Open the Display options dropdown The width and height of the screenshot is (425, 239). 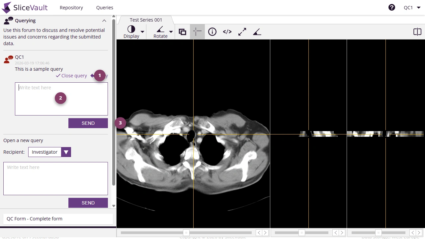pyautogui.click(x=142, y=32)
